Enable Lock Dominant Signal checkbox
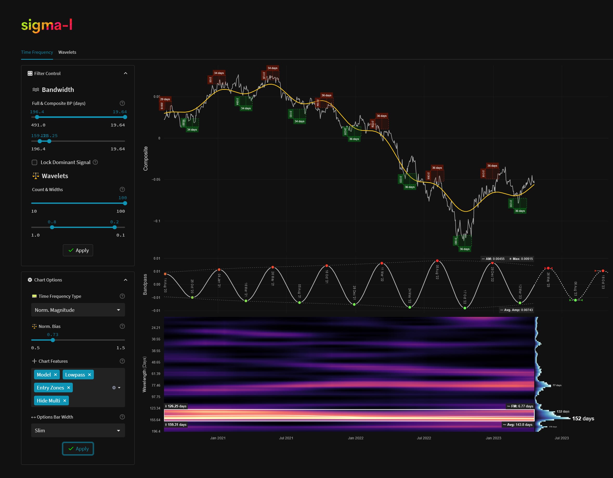Screen dimensions: 613x478 (x=35, y=162)
